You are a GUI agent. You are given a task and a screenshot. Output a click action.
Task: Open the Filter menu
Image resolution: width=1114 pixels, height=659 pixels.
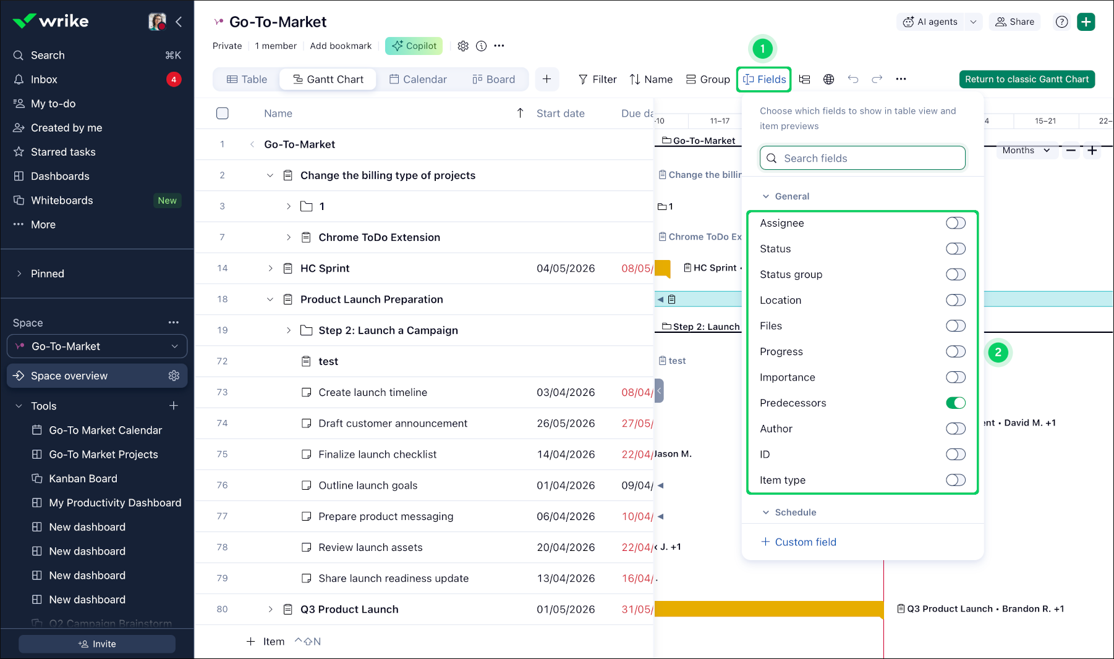point(597,79)
